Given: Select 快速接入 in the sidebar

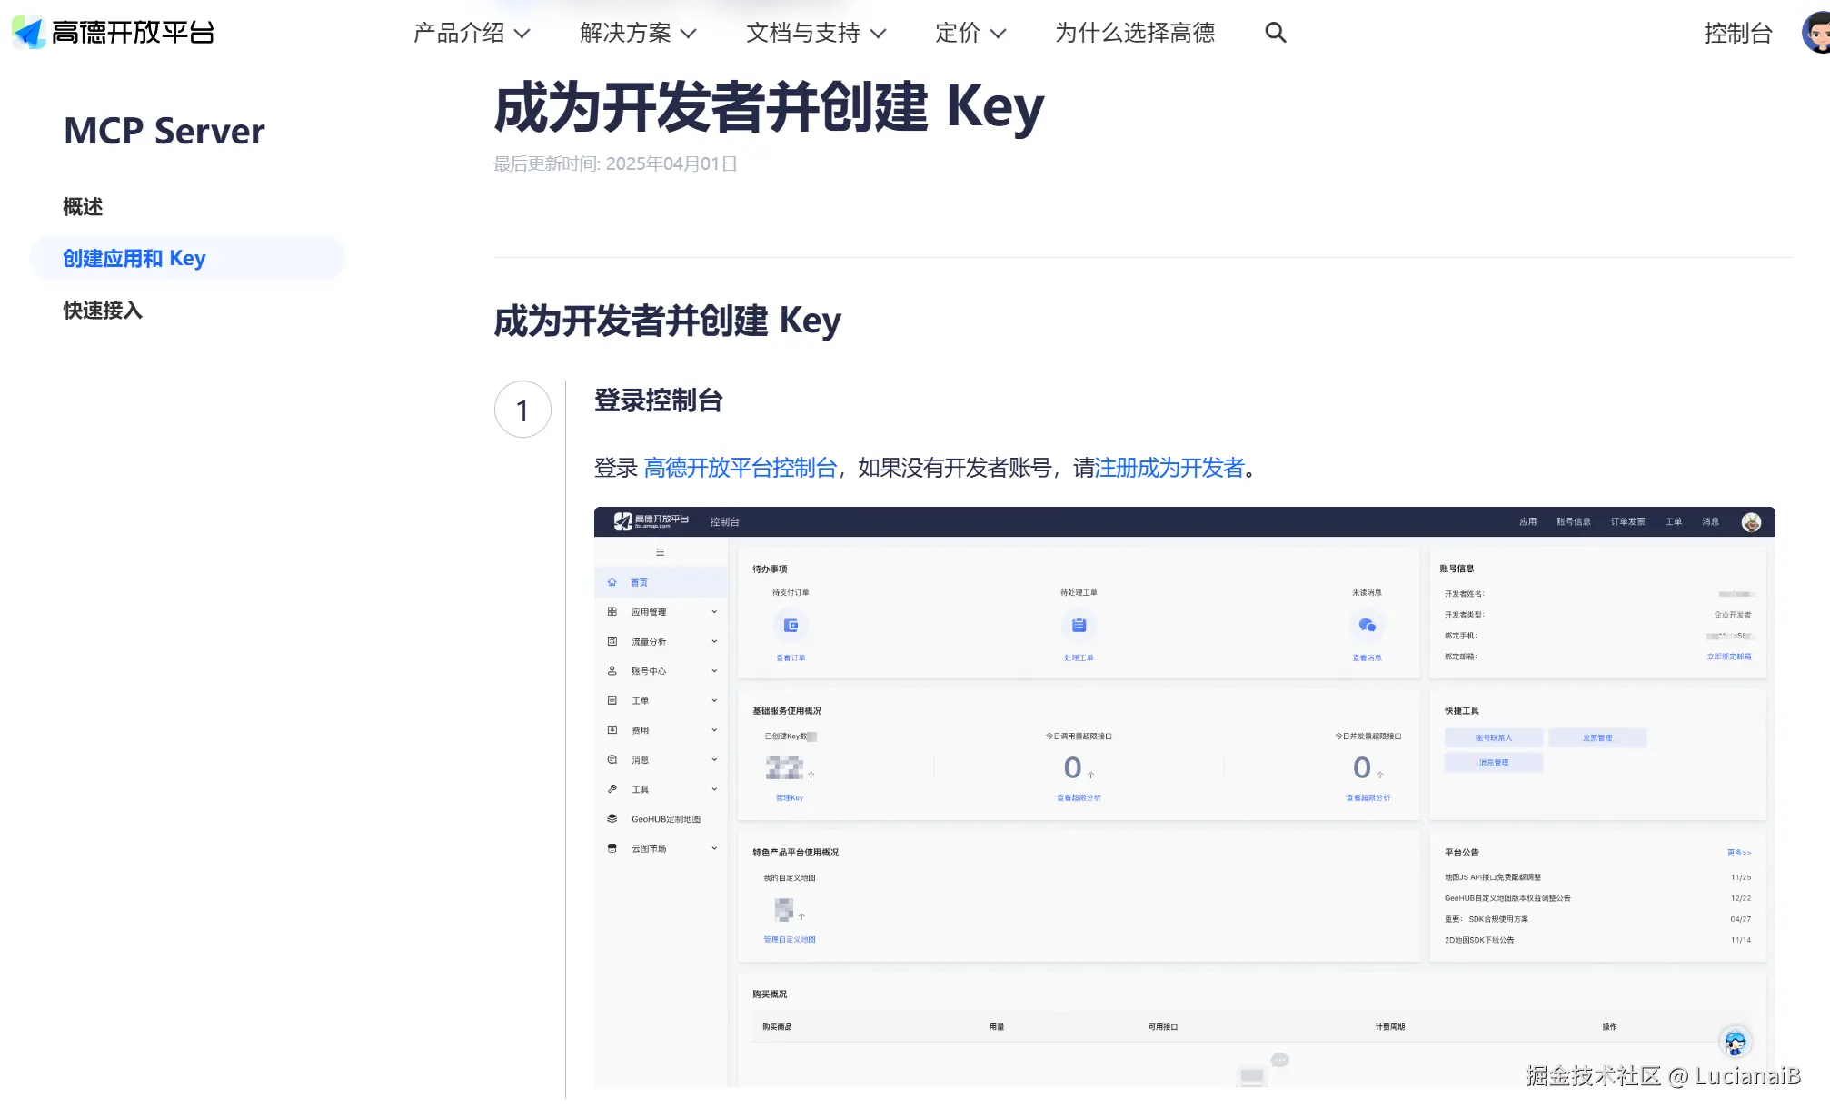Looking at the screenshot, I should click(x=103, y=311).
